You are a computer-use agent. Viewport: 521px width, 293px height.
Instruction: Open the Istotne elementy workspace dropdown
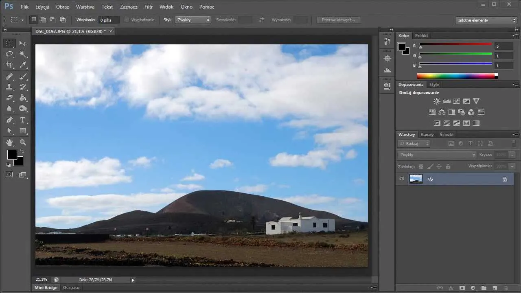486,20
